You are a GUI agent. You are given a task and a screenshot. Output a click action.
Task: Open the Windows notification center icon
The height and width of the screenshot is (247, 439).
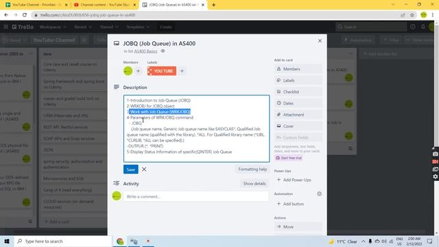tap(430, 241)
